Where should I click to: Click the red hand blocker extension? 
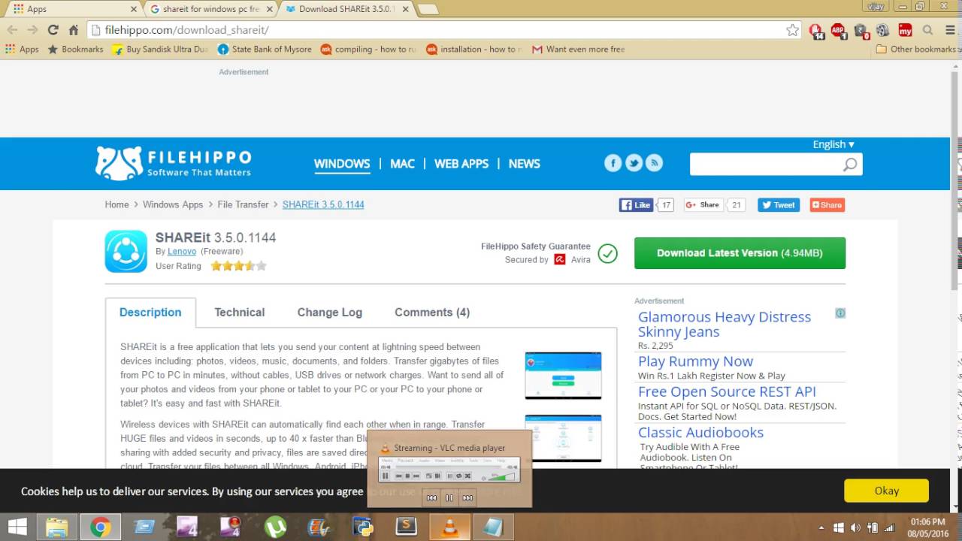[816, 30]
